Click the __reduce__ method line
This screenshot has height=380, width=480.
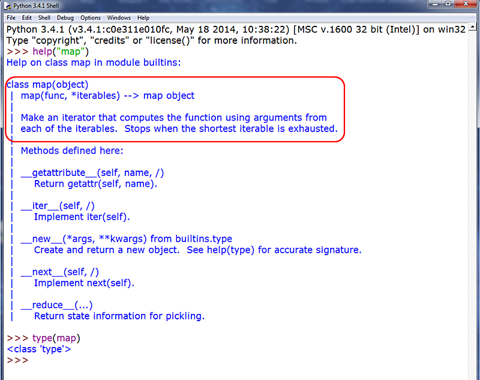point(56,305)
